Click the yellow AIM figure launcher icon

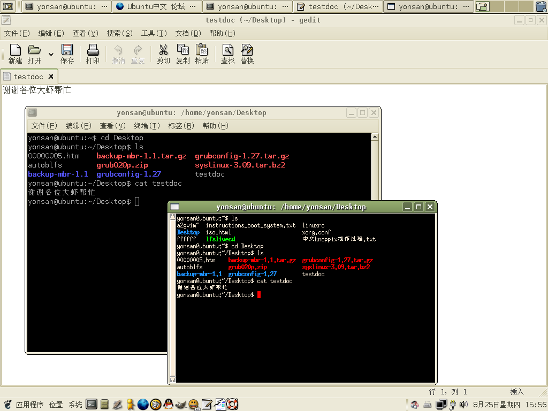click(x=131, y=405)
